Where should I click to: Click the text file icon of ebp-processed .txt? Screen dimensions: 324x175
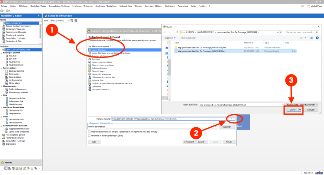pyautogui.click(x=176, y=51)
